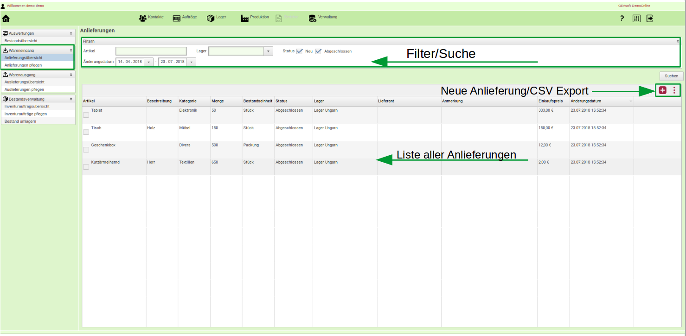Click the Artikel filter input field
The width and height of the screenshot is (686, 336).
point(151,51)
